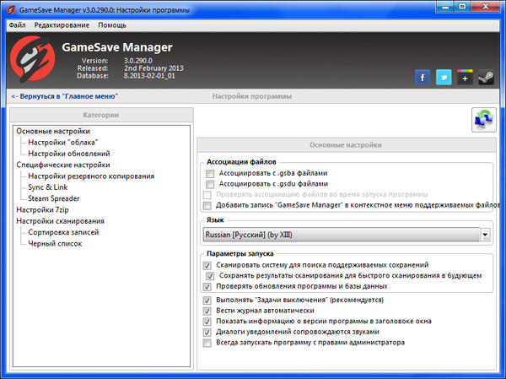The width and height of the screenshot is (506, 379).
Task: Toggle notification dialog sounds checkbox
Action: (208, 332)
